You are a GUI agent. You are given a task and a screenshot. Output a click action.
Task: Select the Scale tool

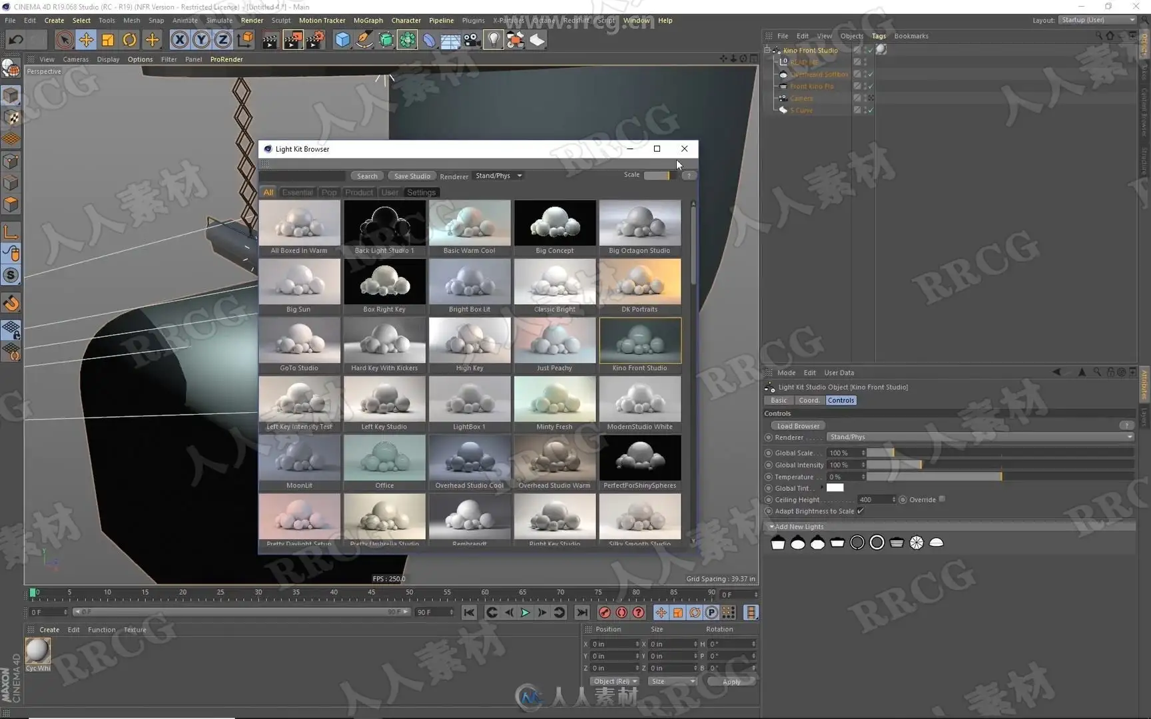108,40
